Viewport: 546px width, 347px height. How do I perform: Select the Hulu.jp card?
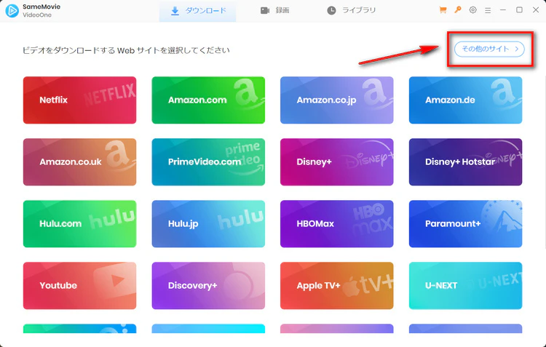coord(208,224)
